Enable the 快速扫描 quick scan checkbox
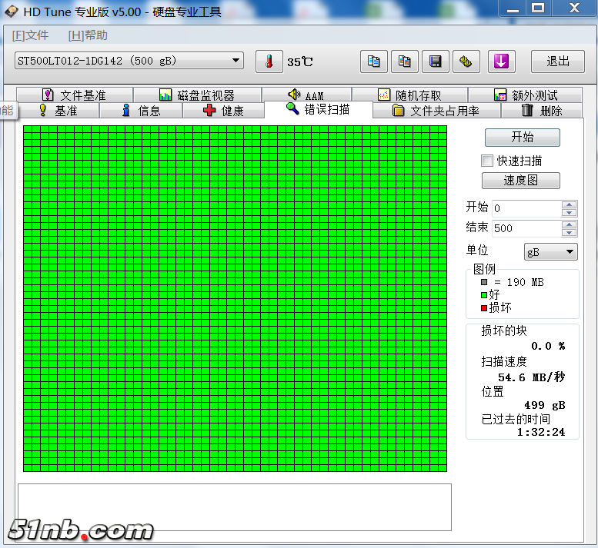The width and height of the screenshot is (598, 548). pyautogui.click(x=486, y=161)
